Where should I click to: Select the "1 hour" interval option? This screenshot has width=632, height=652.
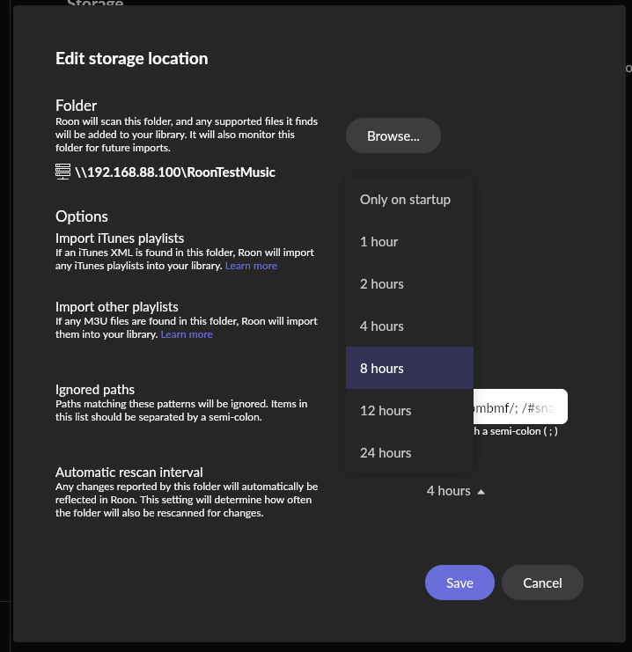click(379, 242)
